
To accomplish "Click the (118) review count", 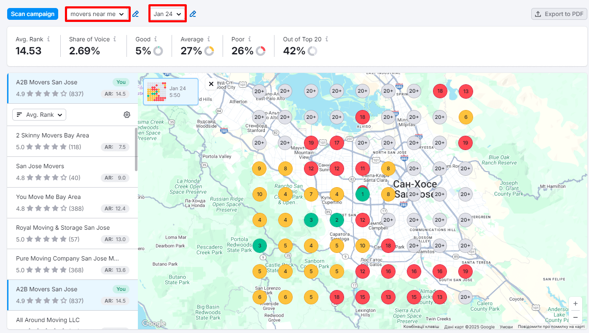I will 75,147.
